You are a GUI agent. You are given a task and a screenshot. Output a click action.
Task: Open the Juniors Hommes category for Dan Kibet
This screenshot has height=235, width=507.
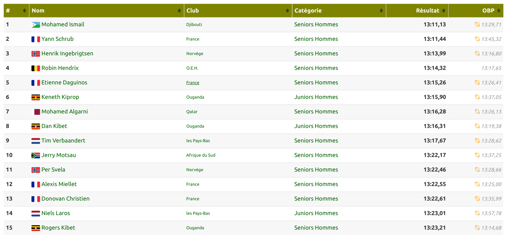316,126
